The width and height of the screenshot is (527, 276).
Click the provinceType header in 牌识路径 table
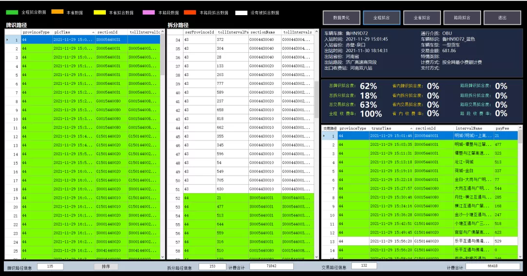pyautogui.click(x=36, y=32)
